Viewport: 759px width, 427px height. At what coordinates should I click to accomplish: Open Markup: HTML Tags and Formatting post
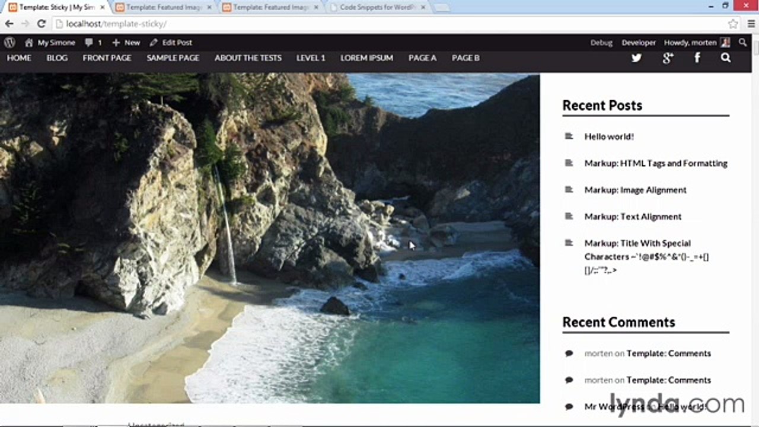tap(656, 163)
